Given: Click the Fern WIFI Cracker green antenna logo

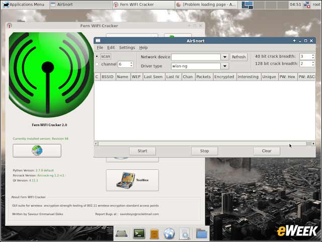Looking at the screenshot, I should [x=51, y=75].
